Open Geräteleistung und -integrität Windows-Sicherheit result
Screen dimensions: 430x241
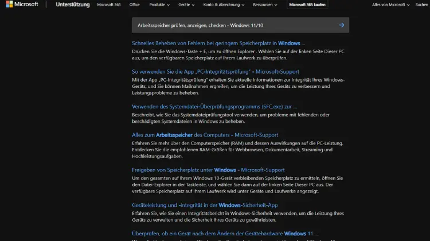[x=205, y=205]
